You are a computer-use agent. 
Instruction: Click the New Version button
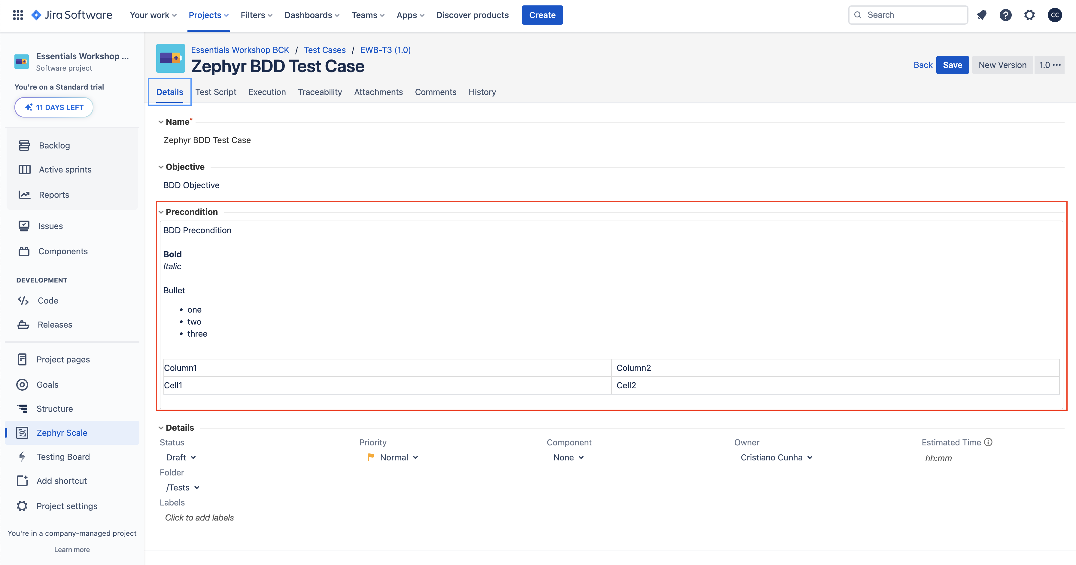pyautogui.click(x=1002, y=65)
